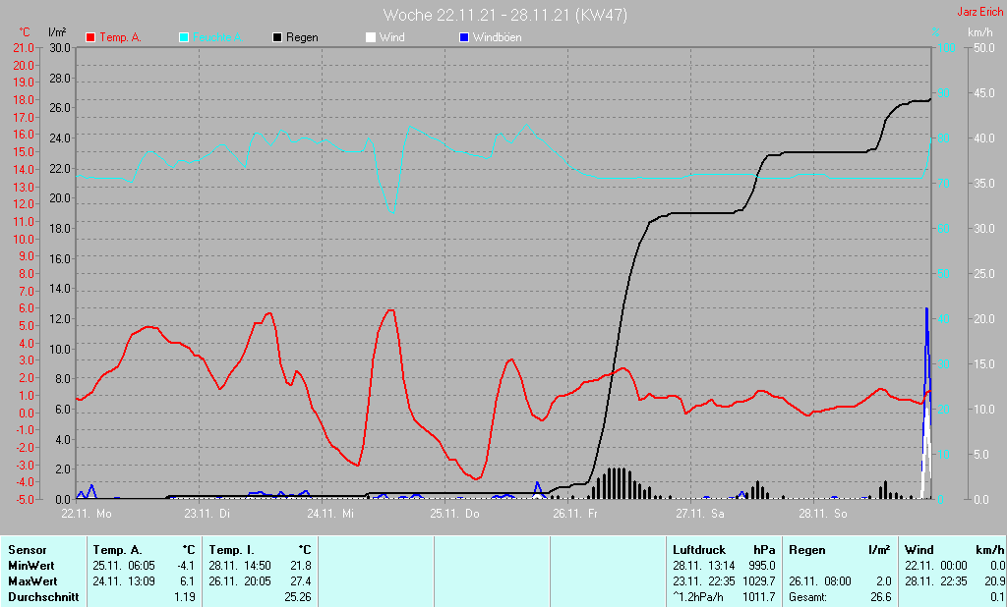Click the Temp. I. column header
Image resolution: width=1007 pixels, height=607 pixels.
(x=231, y=550)
